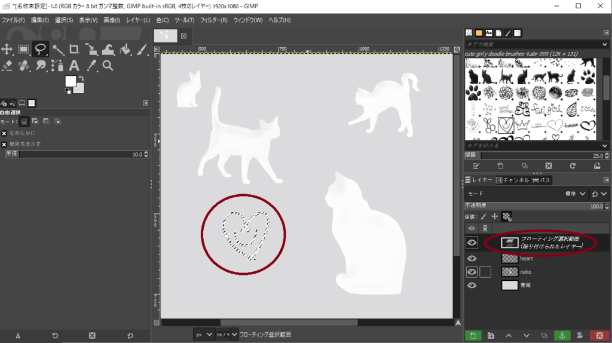
Task: Switch to the チャンネル tab
Action: pos(513,180)
